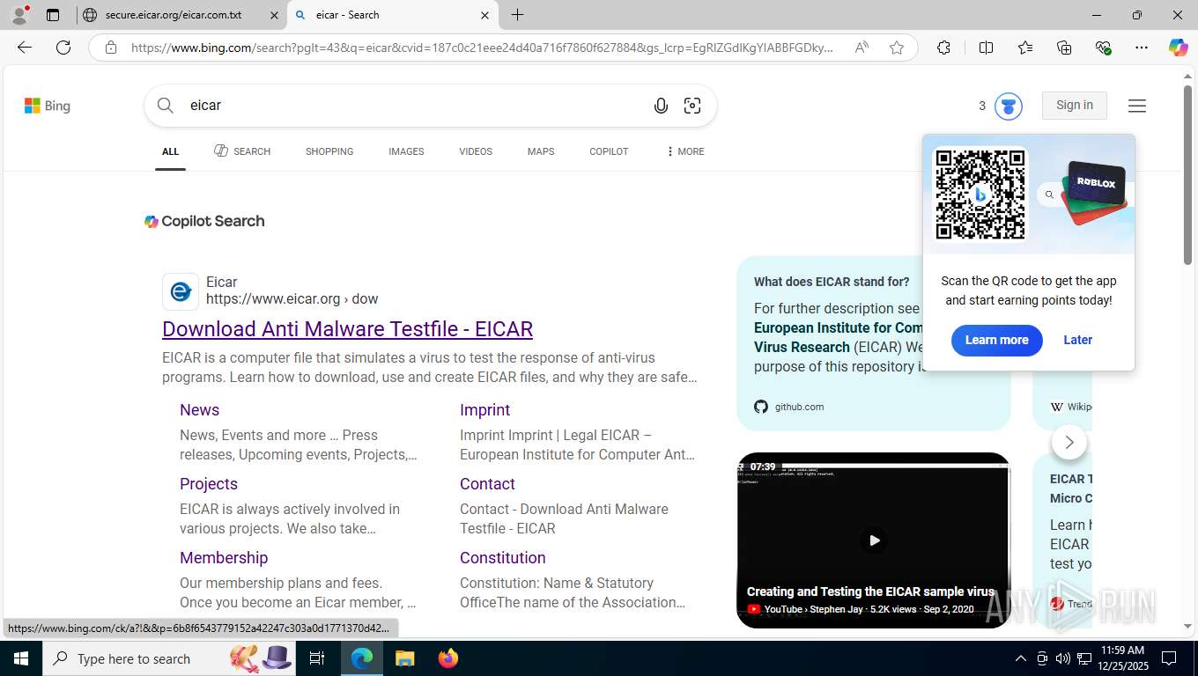
Task: Open the tab actions menu icon
Action: [53, 15]
